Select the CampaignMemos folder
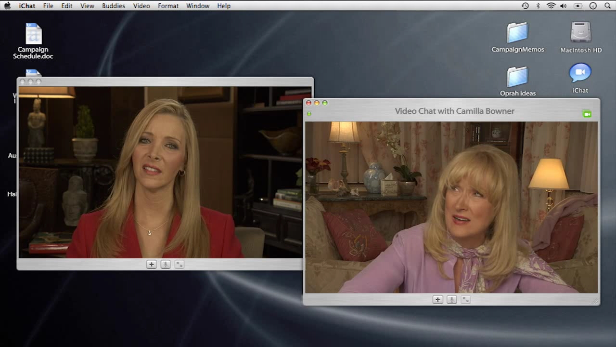Viewport: 616px width, 347px height. pos(518,38)
